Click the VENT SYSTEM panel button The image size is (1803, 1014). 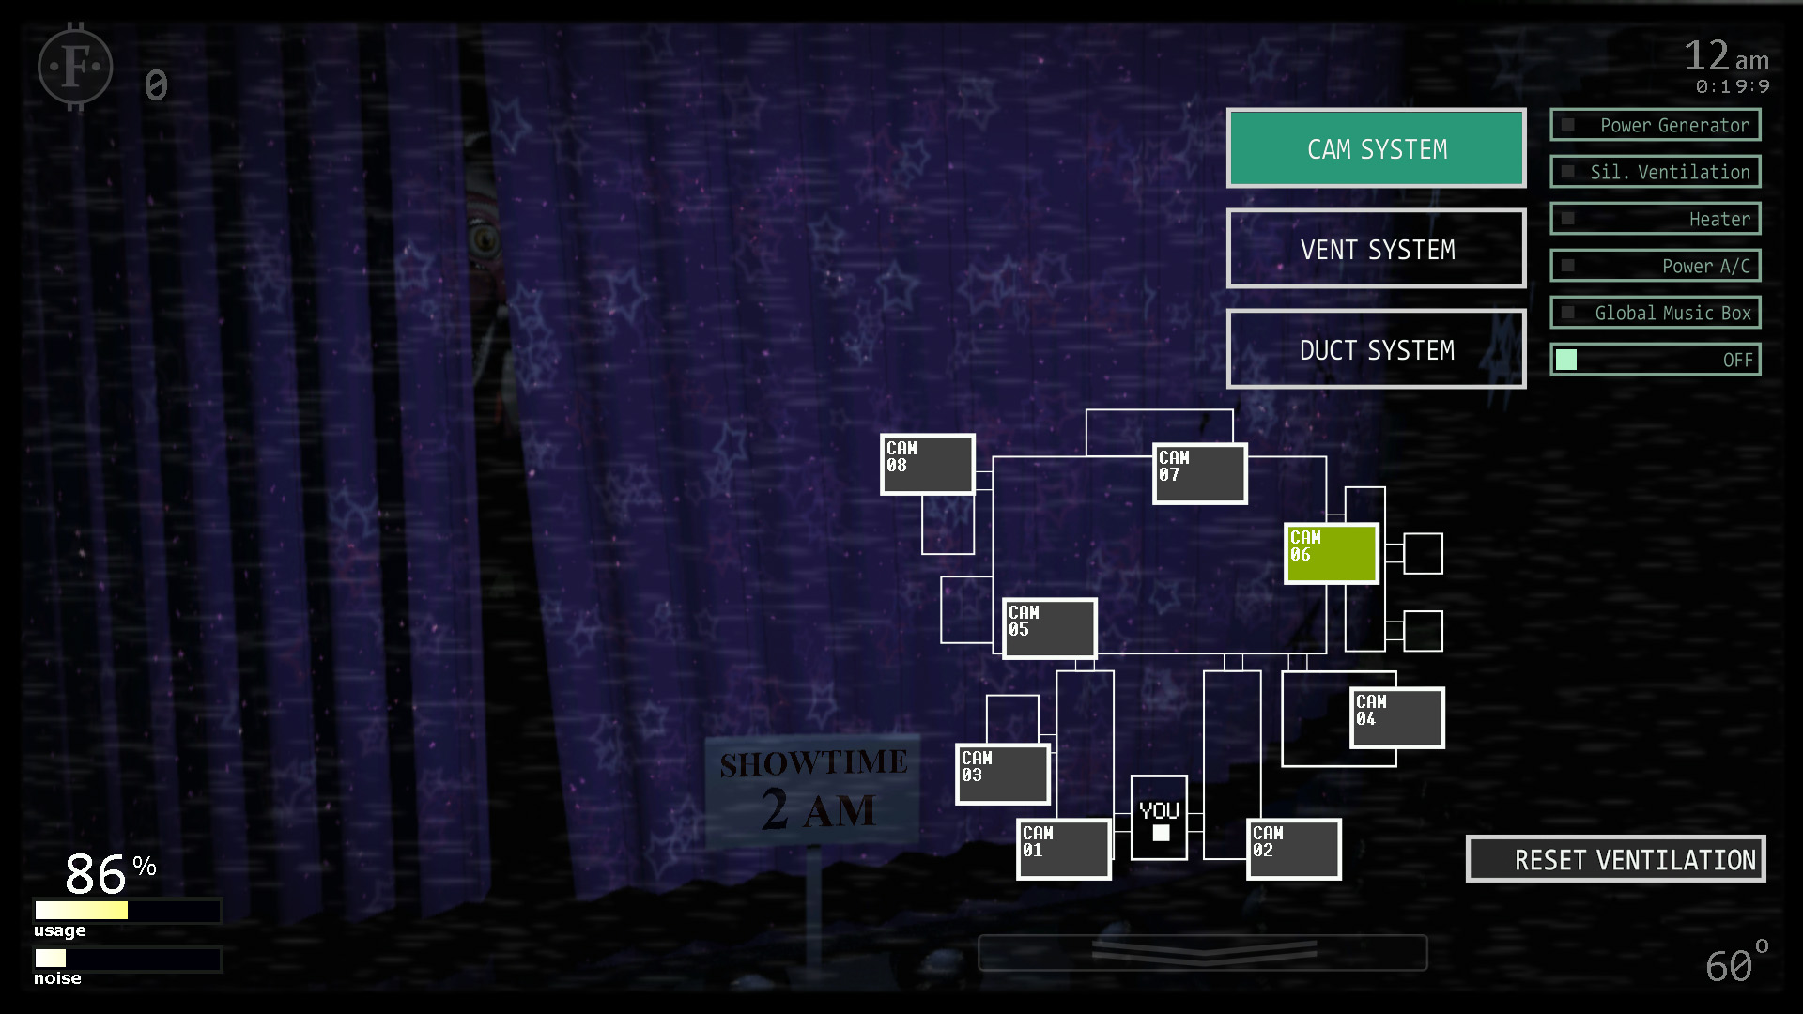coord(1379,249)
